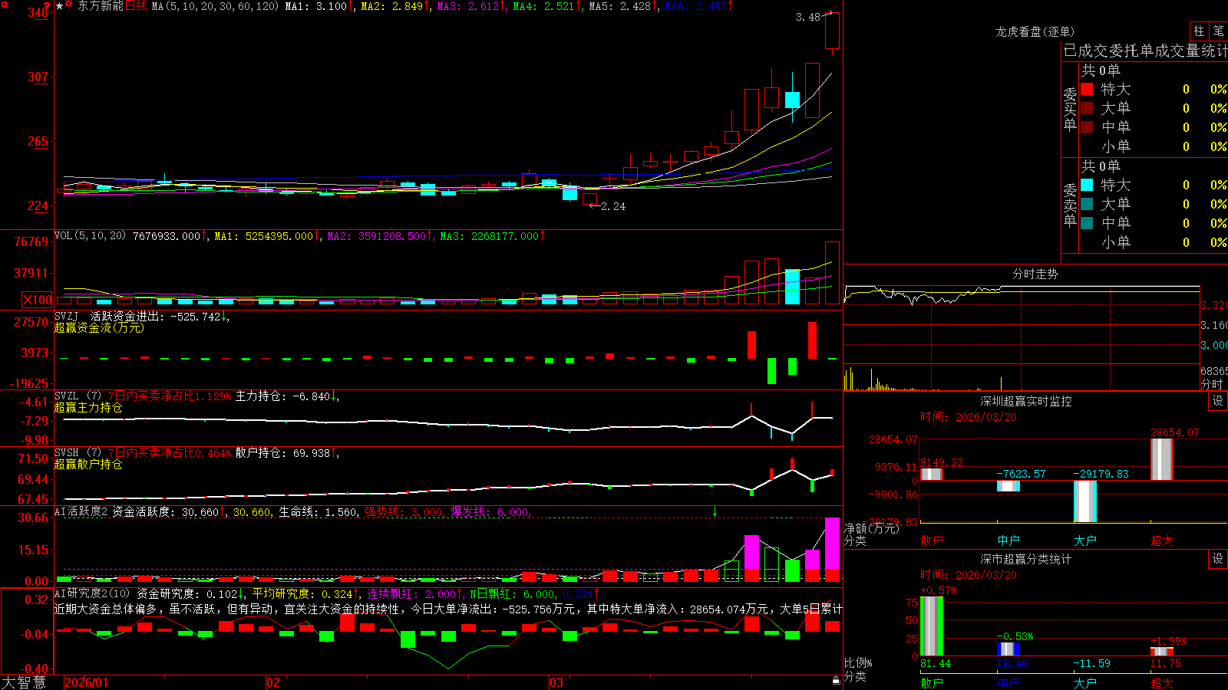
Task: Click the 超赢主力持仓 label
Action: [x=88, y=407]
